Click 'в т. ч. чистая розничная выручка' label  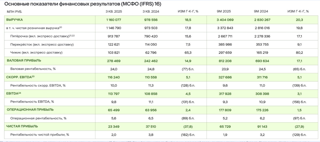click(x=34, y=28)
